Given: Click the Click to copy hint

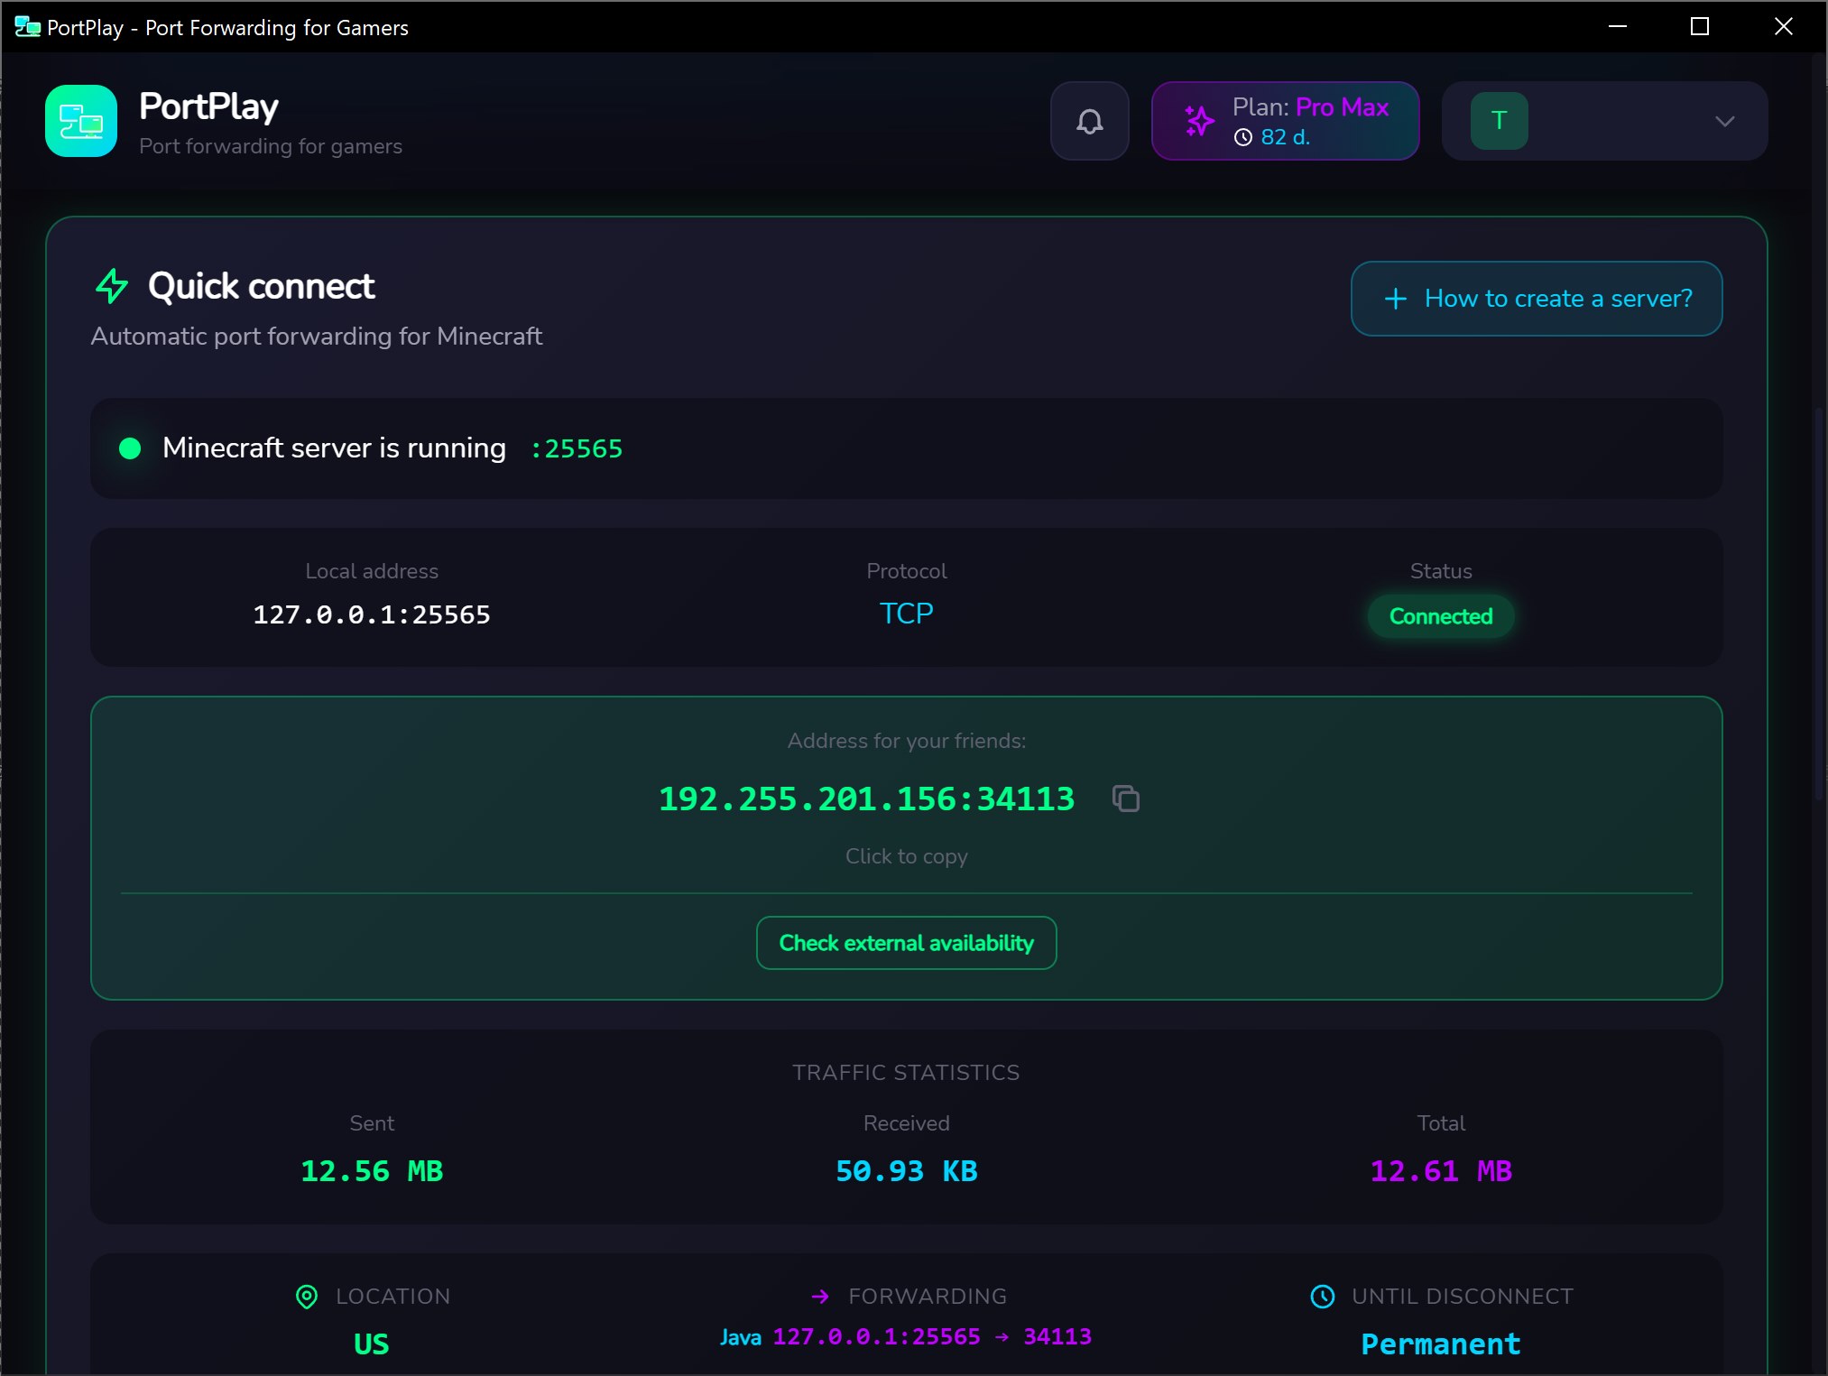Looking at the screenshot, I should 906,856.
